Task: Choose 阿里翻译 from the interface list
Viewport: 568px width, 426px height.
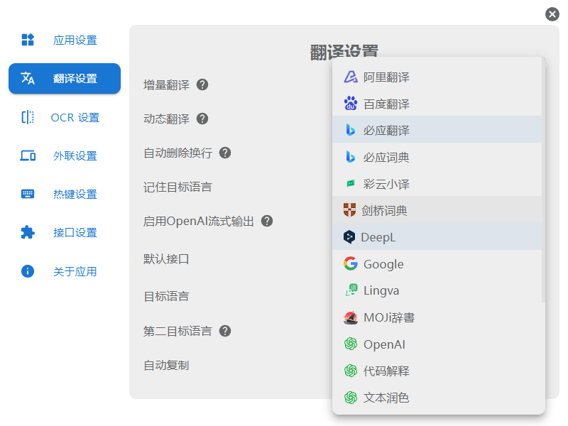Action: (437, 77)
